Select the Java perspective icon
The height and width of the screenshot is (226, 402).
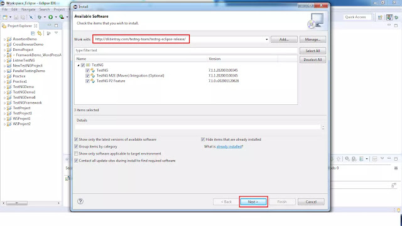(x=389, y=17)
